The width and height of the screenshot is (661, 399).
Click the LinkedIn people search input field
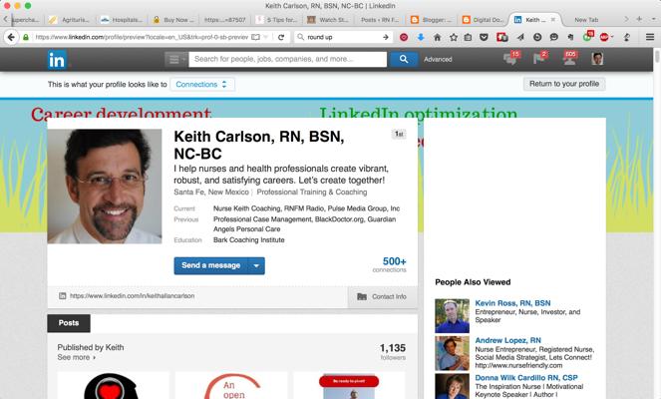[x=287, y=60]
